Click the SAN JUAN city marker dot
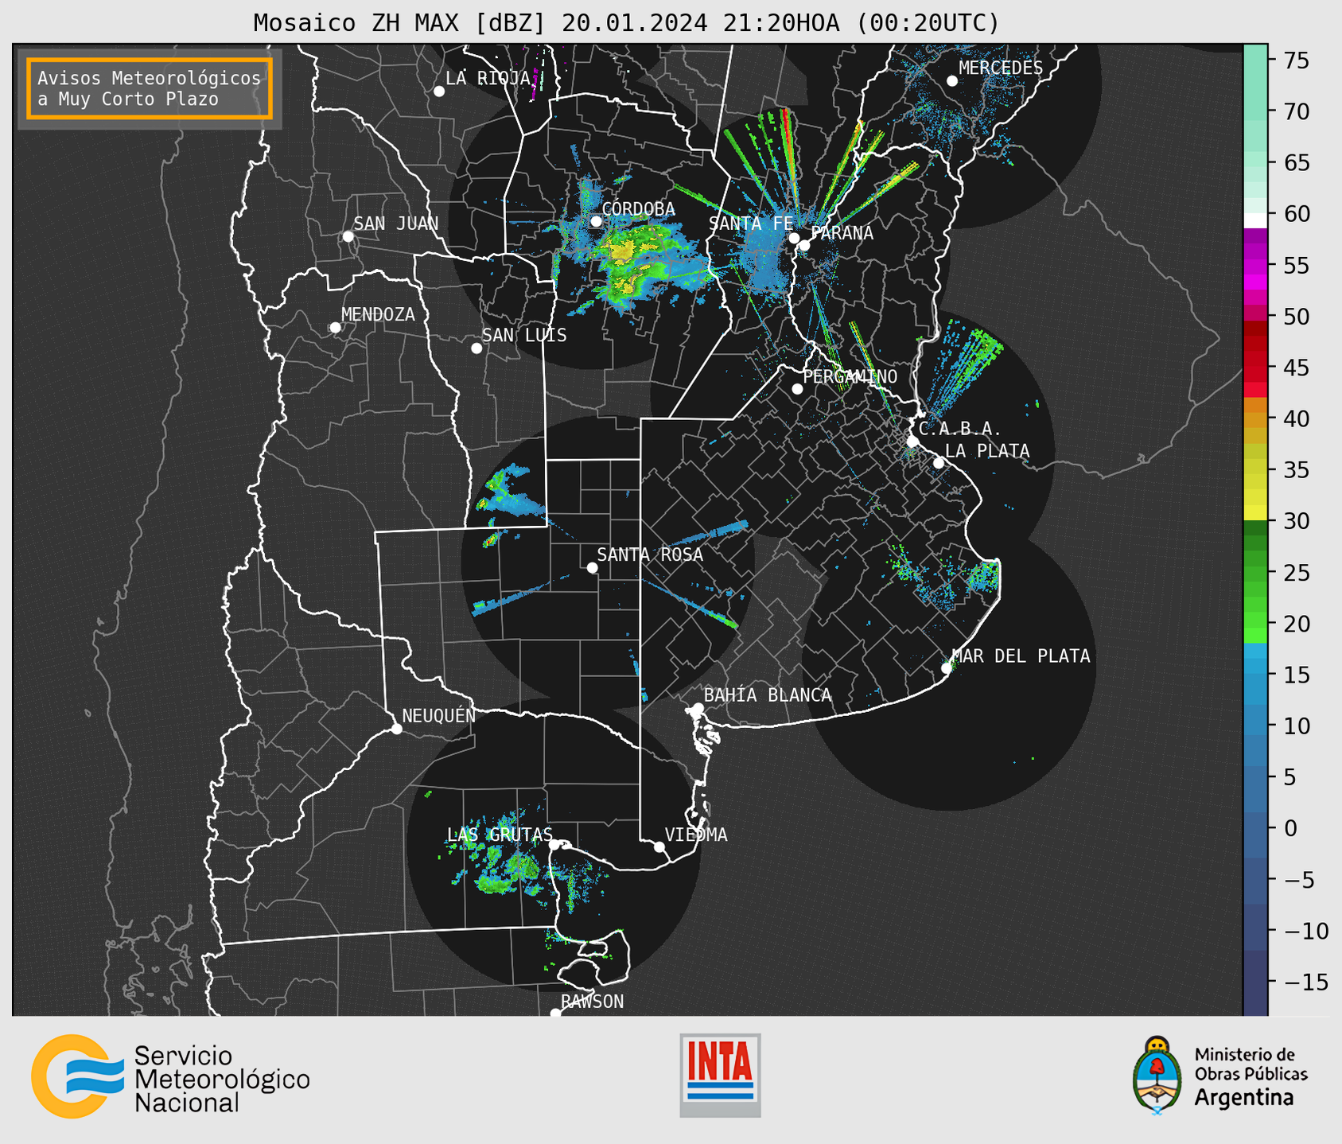Image resolution: width=1342 pixels, height=1144 pixels. tap(348, 236)
